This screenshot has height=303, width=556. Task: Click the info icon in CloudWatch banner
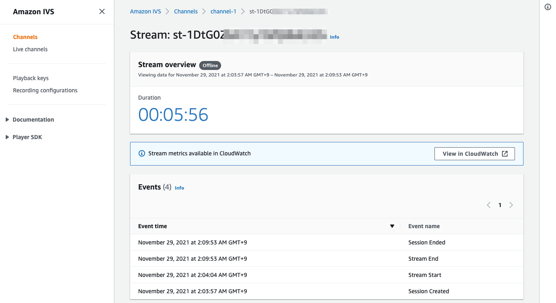(142, 153)
